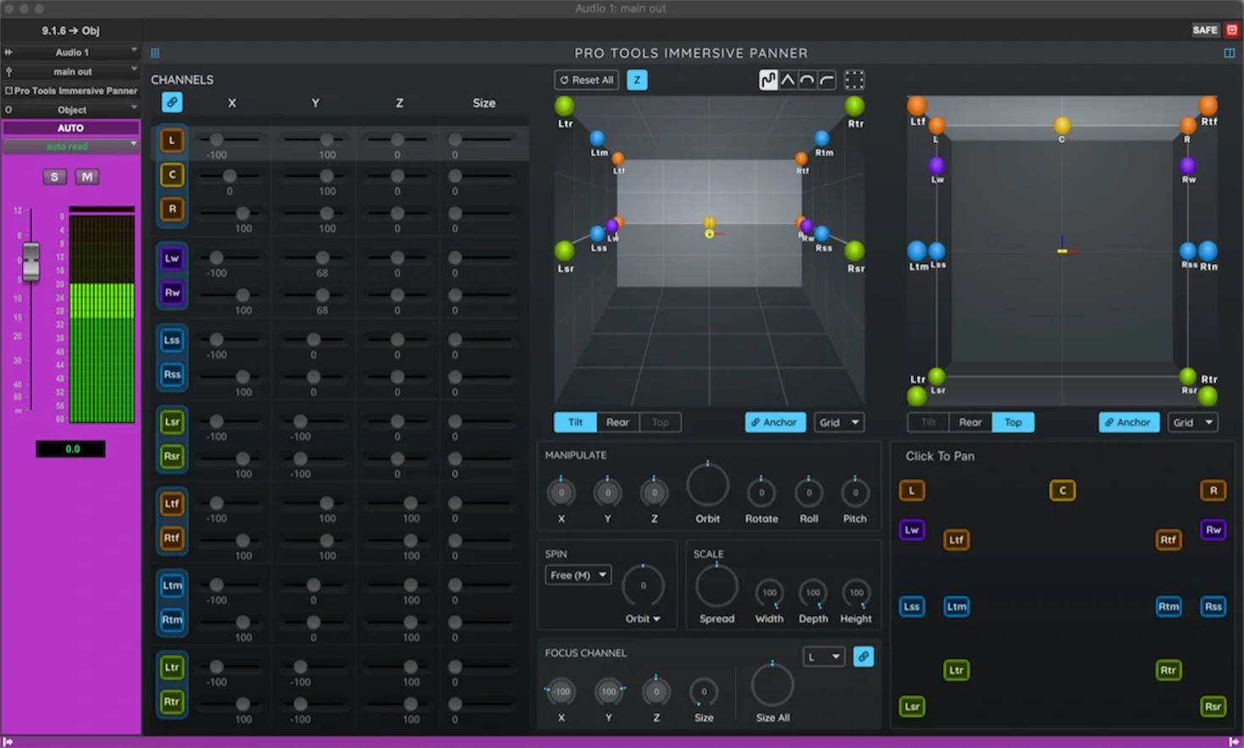Viewport: 1244px width, 748px height.
Task: Open the main out selector
Action: click(x=71, y=72)
